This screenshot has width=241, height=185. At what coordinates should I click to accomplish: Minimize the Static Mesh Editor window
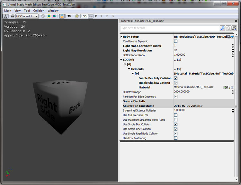click(x=218, y=4)
